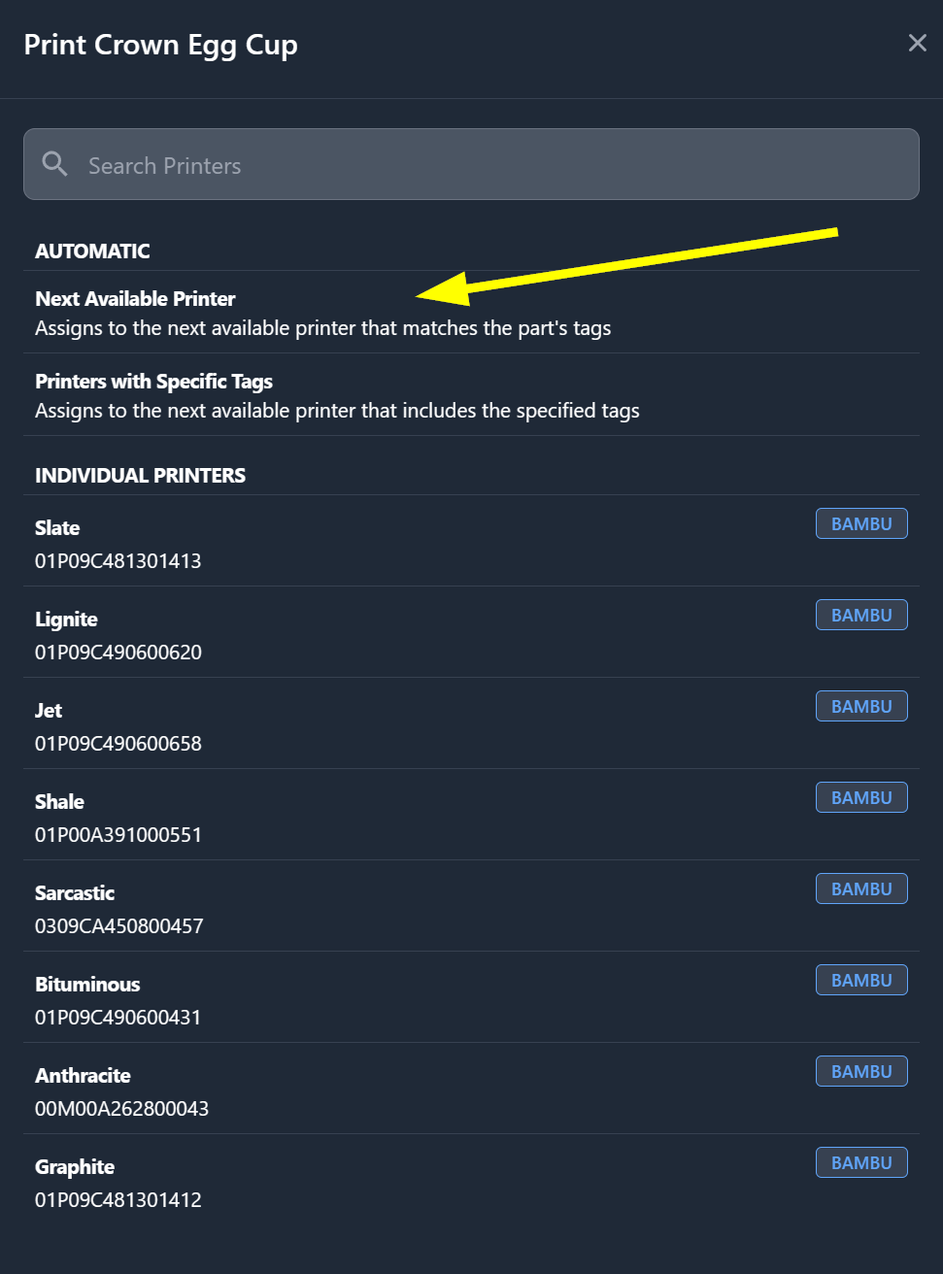Click the magnifying glass search icon
Viewport: 943px width, 1274px height.
coord(55,164)
